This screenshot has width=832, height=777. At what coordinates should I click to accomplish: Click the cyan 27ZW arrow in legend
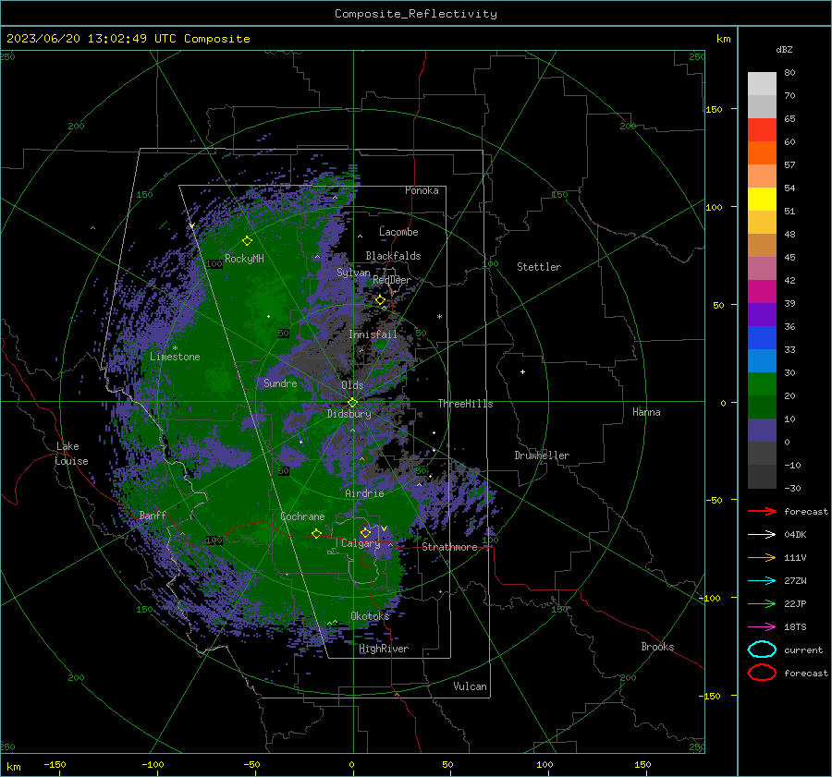[762, 581]
